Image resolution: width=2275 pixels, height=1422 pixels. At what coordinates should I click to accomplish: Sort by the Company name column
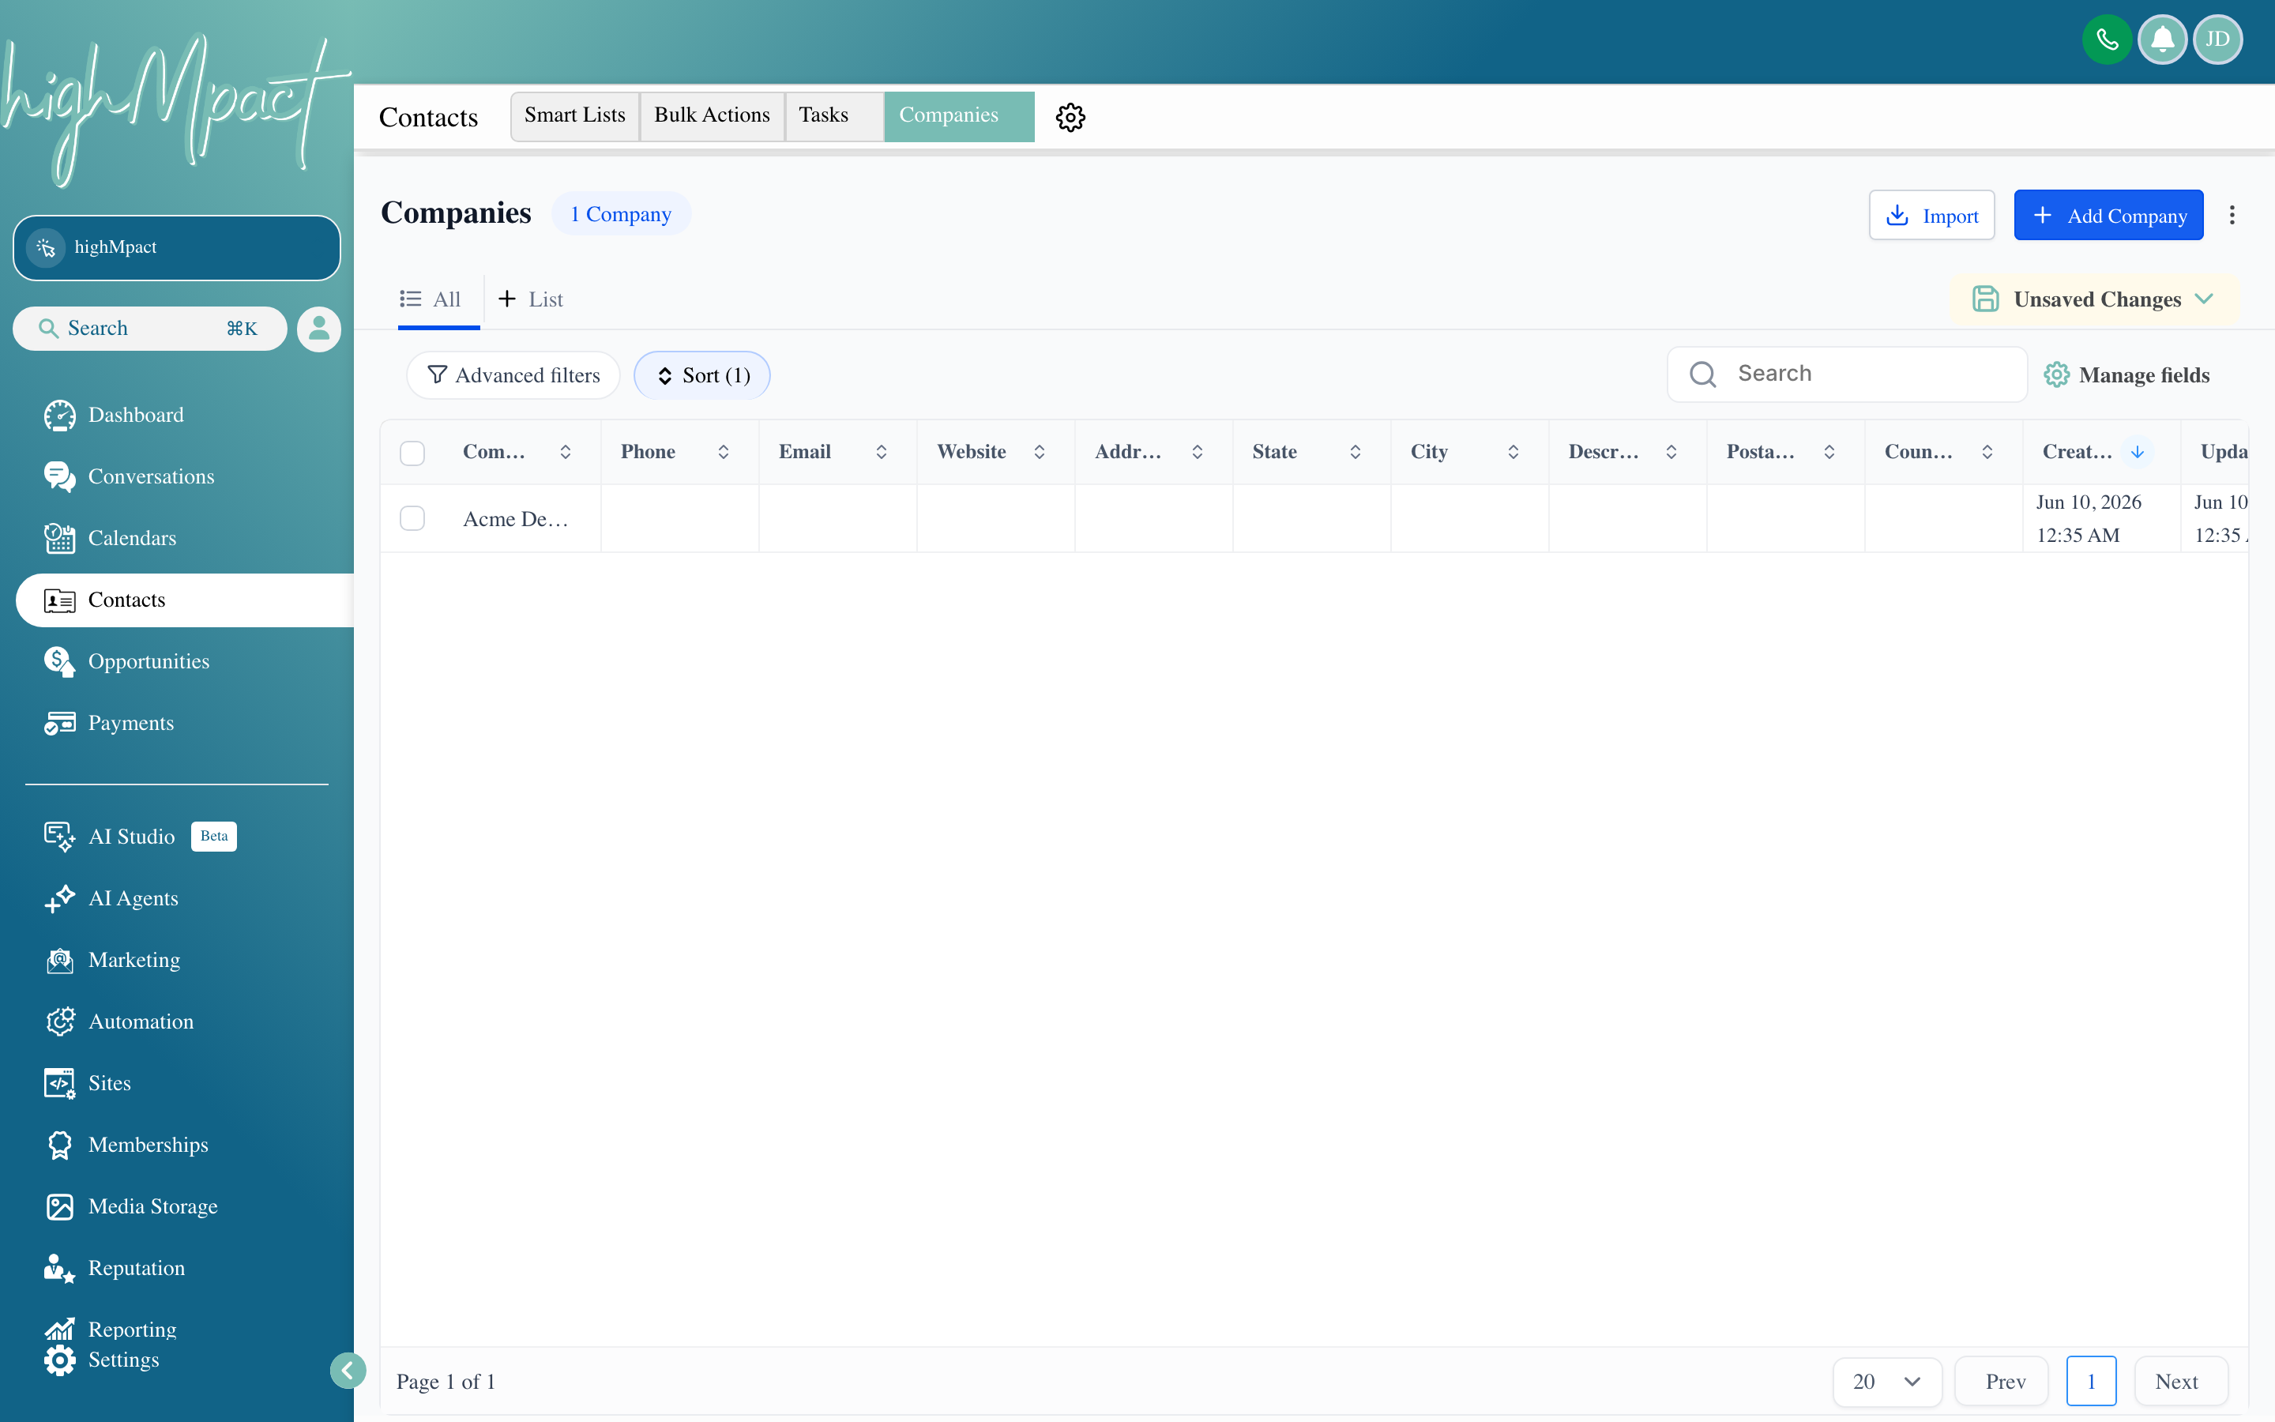point(566,453)
